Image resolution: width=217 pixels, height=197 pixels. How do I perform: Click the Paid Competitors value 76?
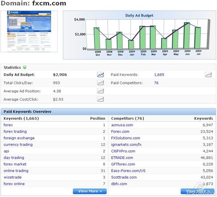(156, 83)
